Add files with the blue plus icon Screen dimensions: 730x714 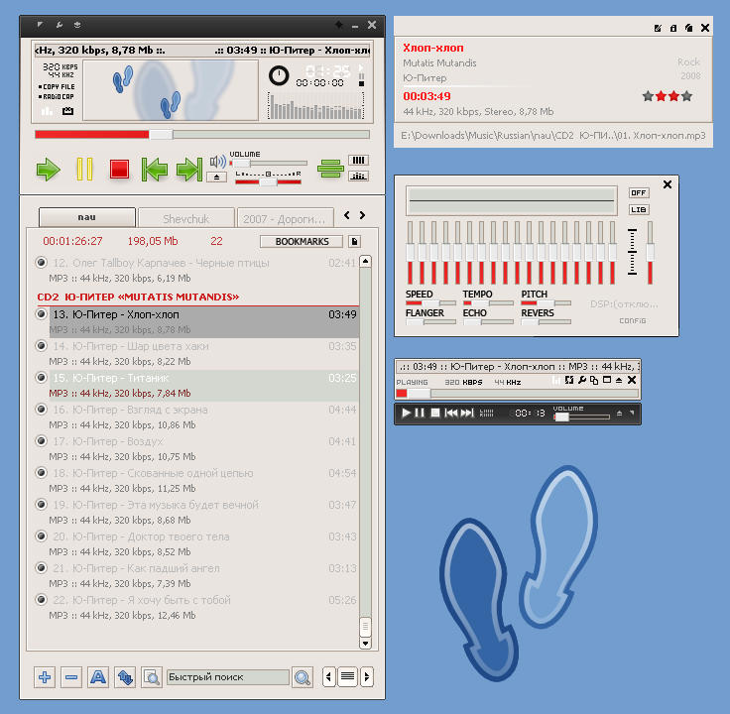45,676
